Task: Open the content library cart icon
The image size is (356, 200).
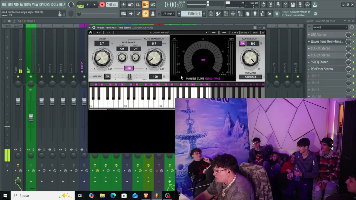Action: coord(277,14)
